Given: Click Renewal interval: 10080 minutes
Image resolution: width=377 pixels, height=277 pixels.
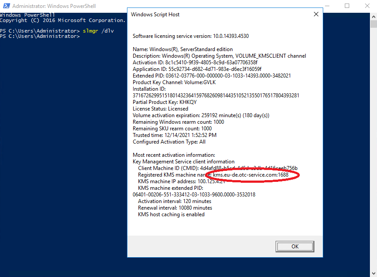Looking at the screenshot, I should (x=175, y=207).
